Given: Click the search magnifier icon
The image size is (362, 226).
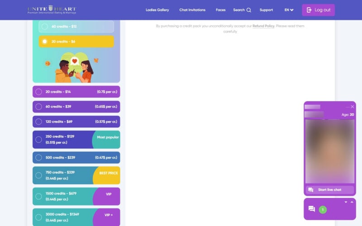Looking at the screenshot, I should point(248,10).
